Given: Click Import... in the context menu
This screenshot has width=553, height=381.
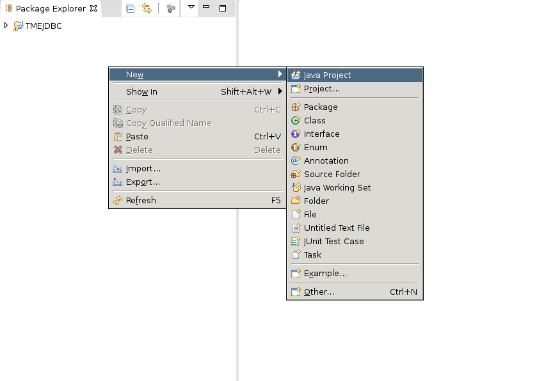Looking at the screenshot, I should click(x=197, y=169).
